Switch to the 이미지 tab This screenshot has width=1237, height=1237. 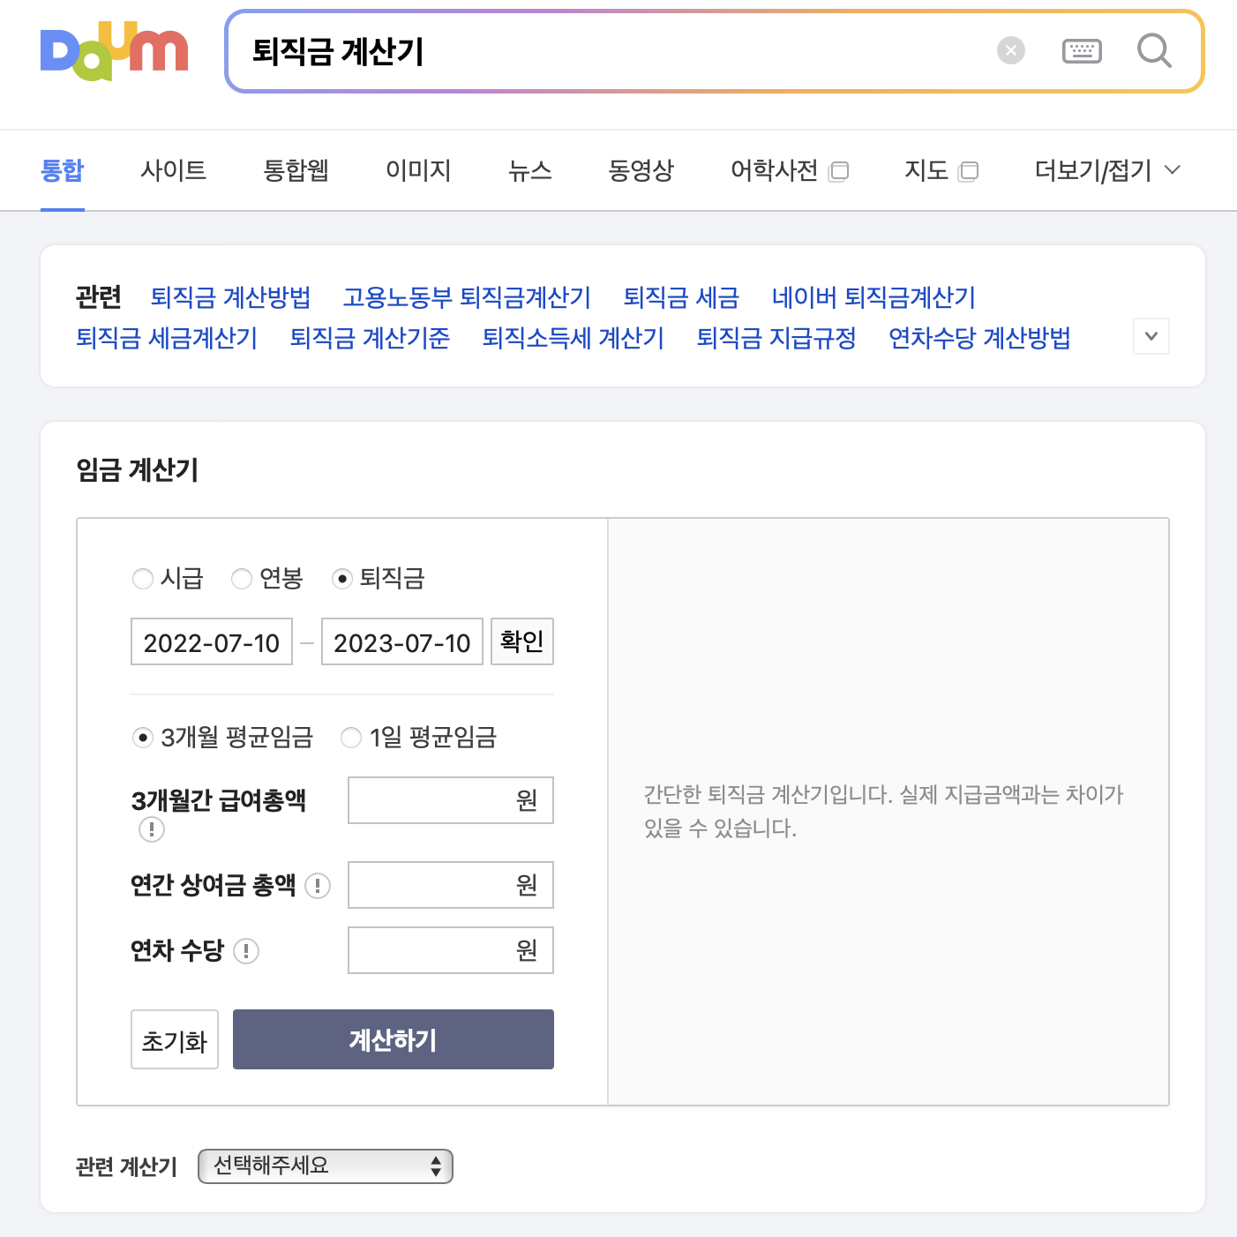417,170
